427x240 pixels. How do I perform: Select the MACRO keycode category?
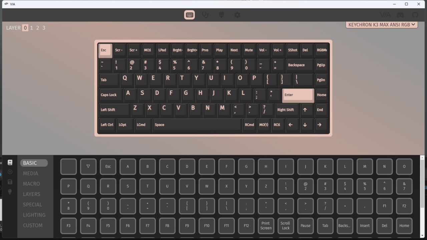point(31,184)
